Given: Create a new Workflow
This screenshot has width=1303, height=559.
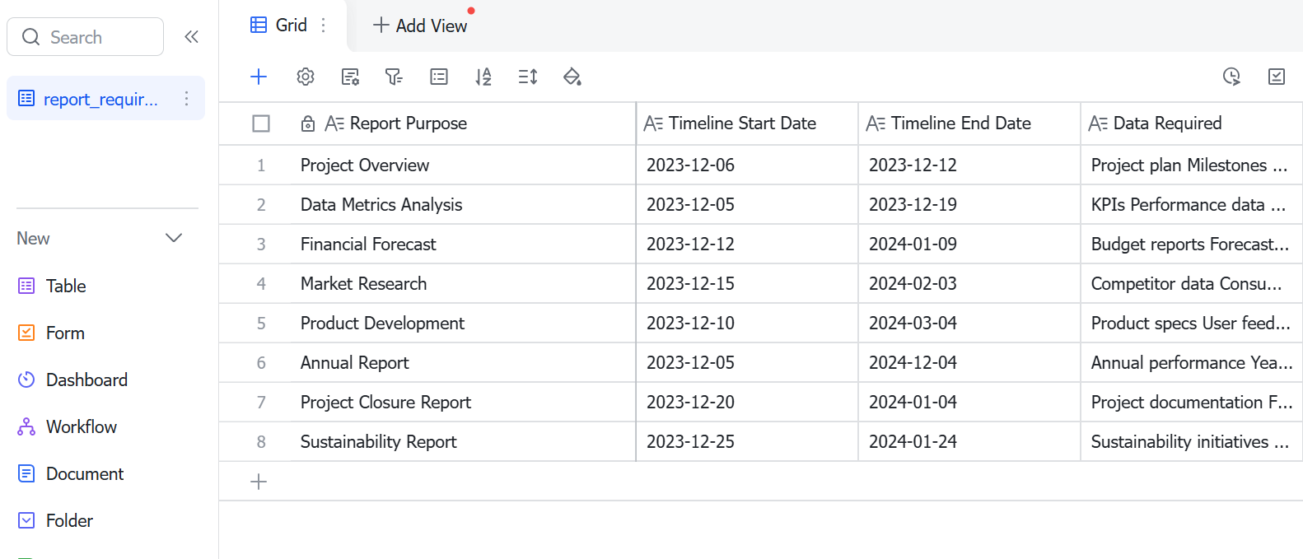Looking at the screenshot, I should (68, 426).
